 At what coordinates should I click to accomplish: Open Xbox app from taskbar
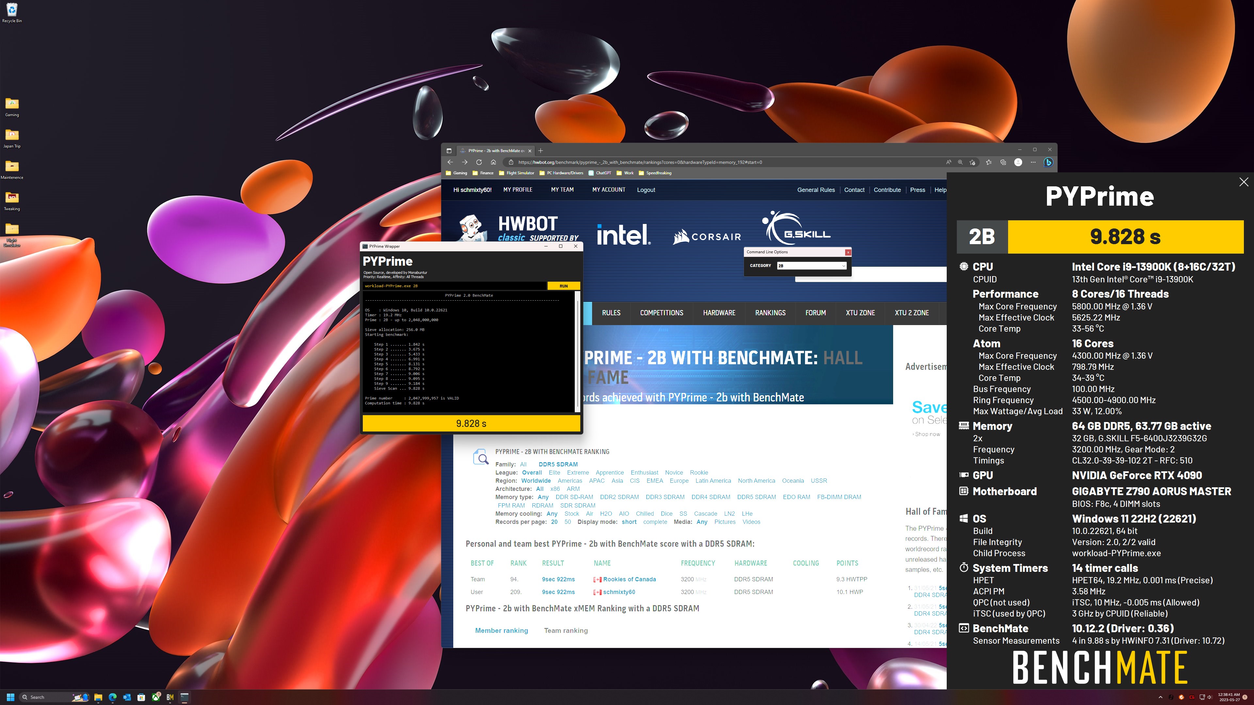156,697
